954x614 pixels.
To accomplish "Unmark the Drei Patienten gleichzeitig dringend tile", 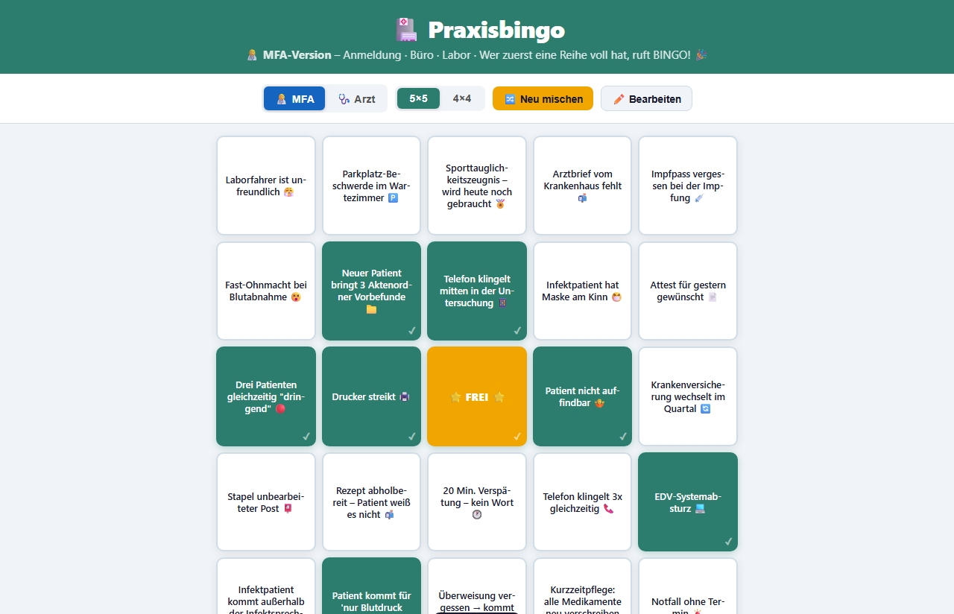I will [266, 396].
